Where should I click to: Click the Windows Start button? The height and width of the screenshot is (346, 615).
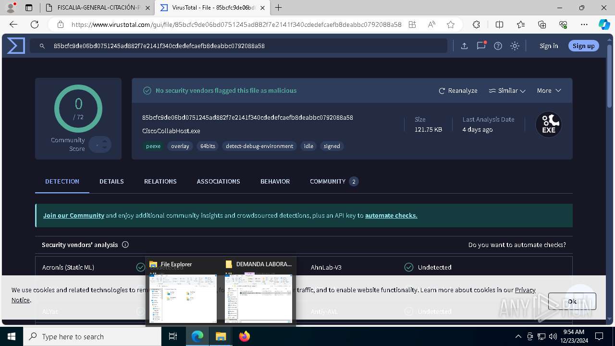12,336
